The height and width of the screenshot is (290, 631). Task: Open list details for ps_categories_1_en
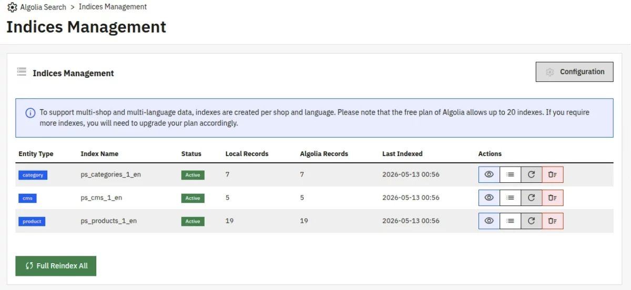coord(510,174)
